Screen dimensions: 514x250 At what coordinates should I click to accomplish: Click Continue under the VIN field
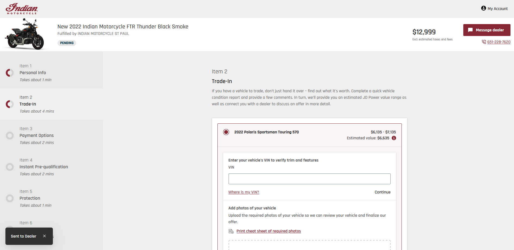pyautogui.click(x=382, y=192)
